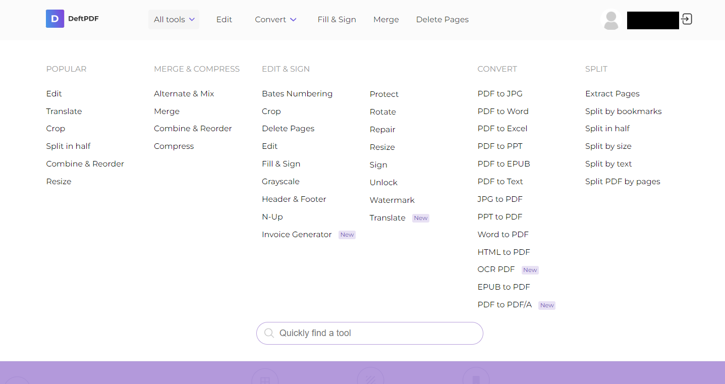Open PDF to Text converter
Screen dimensions: 725x384
tap(500, 181)
